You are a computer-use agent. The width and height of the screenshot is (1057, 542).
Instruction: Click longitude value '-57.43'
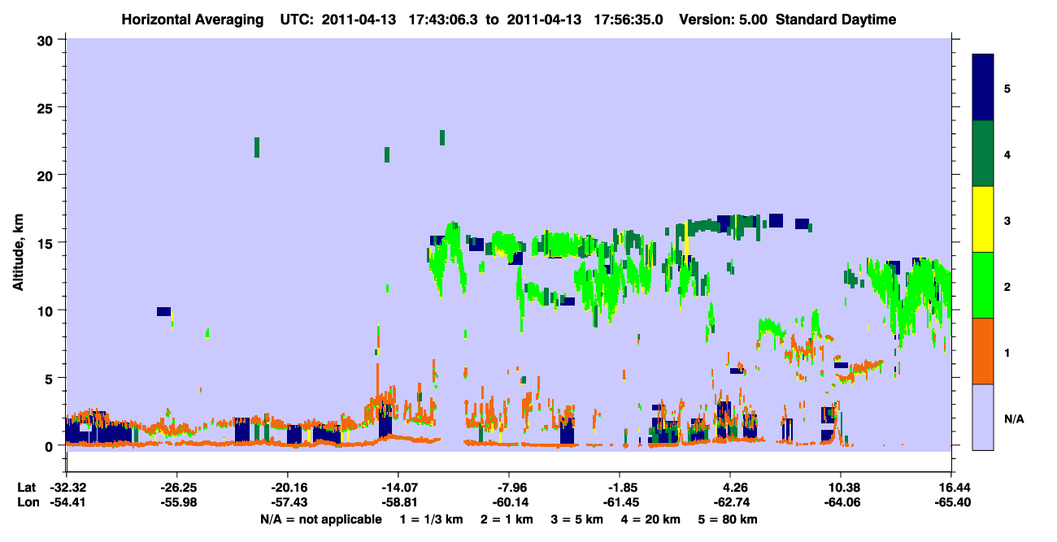coord(288,502)
